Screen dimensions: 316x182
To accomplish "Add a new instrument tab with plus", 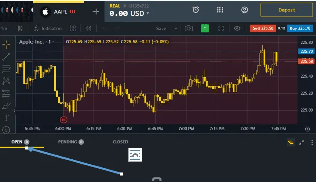I will (96, 12).
